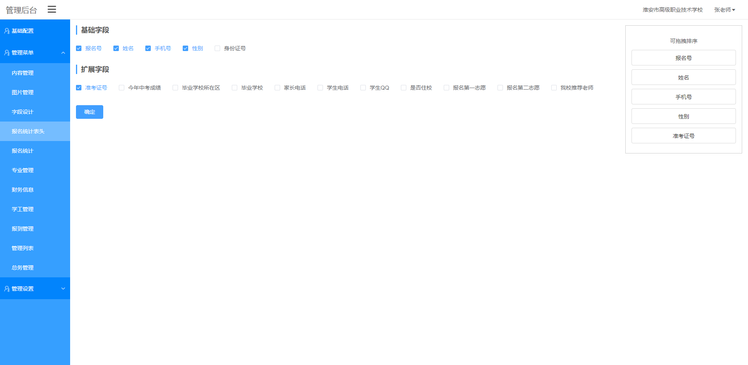Screen dimensions: 748x365
Task: Open 学工管理 menu item
Action: click(35, 209)
